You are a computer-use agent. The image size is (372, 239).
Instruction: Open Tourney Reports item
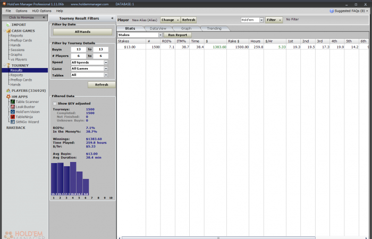[x=16, y=75]
